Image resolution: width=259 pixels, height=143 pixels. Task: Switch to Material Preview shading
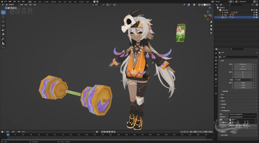click(x=207, y=5)
